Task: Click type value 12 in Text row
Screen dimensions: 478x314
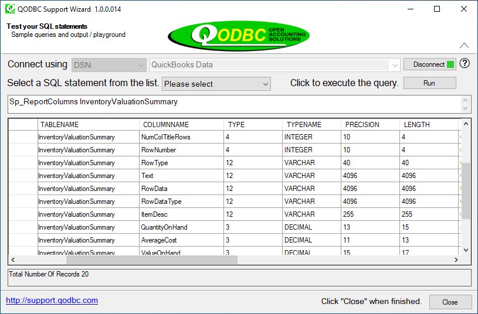Action: 253,176
